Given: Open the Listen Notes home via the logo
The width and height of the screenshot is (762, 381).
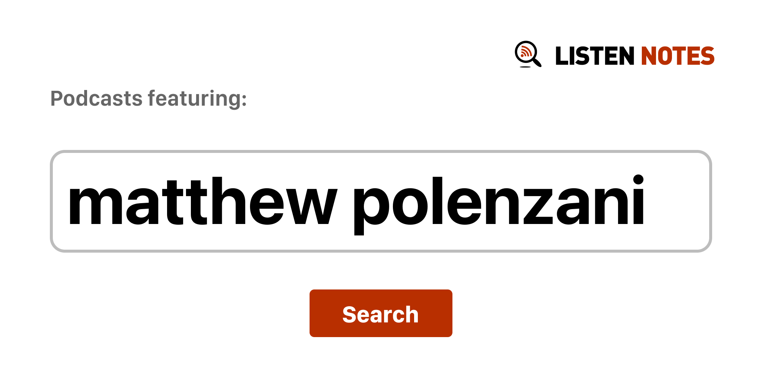Looking at the screenshot, I should click(614, 55).
